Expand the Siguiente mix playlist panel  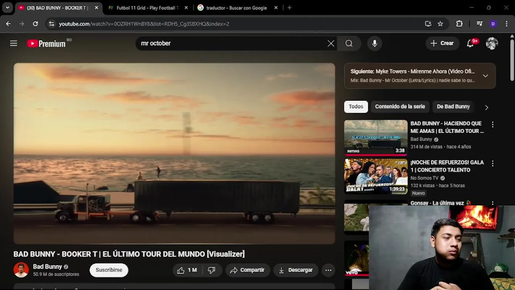[x=485, y=76]
